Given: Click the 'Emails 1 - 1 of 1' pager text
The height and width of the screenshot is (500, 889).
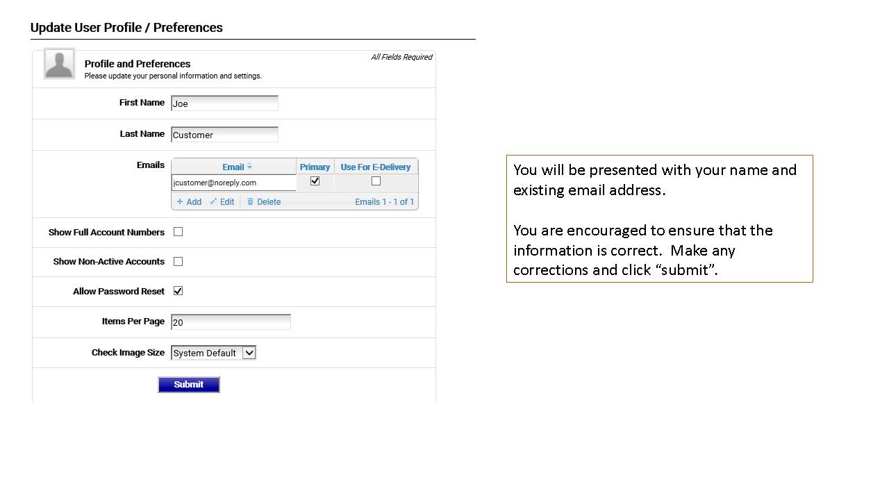Looking at the screenshot, I should [x=384, y=202].
